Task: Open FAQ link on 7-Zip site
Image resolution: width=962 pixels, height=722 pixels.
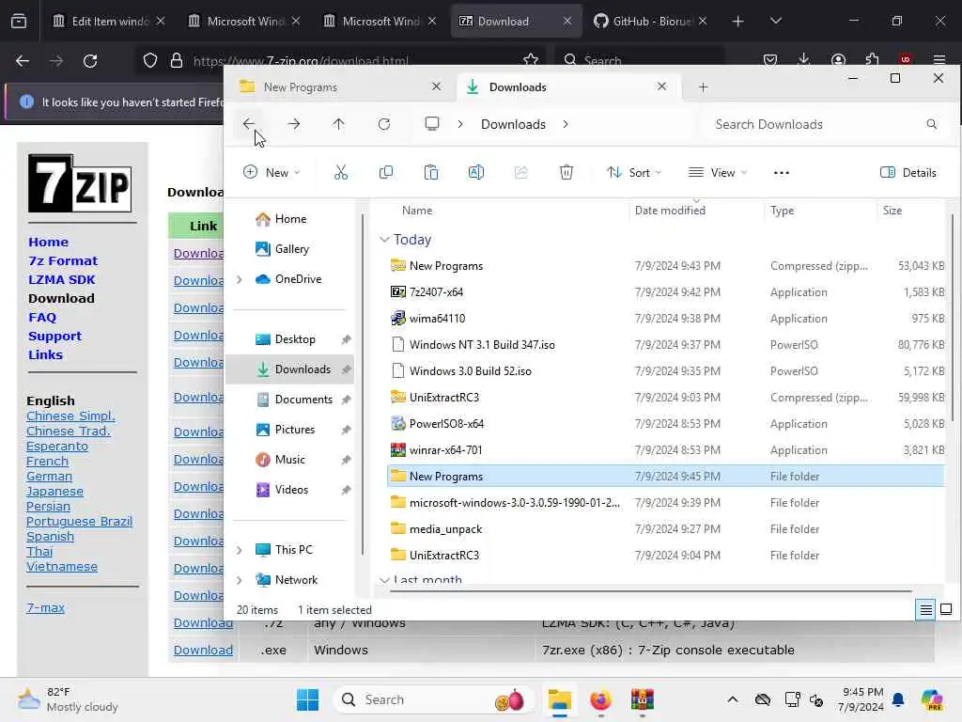Action: (x=41, y=318)
